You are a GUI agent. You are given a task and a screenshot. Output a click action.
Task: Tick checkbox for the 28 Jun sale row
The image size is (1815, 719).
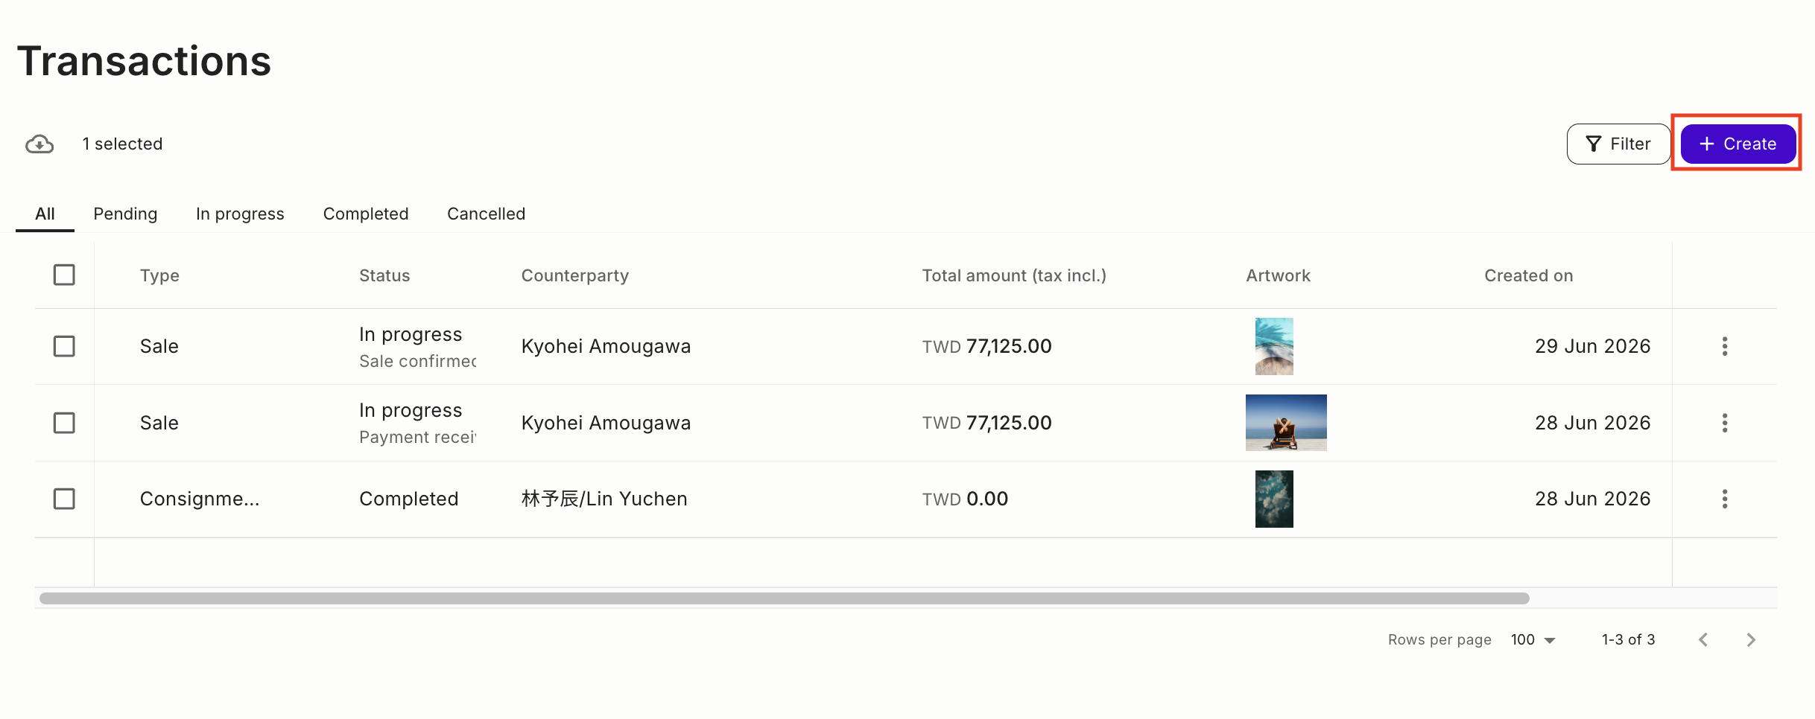(x=64, y=423)
